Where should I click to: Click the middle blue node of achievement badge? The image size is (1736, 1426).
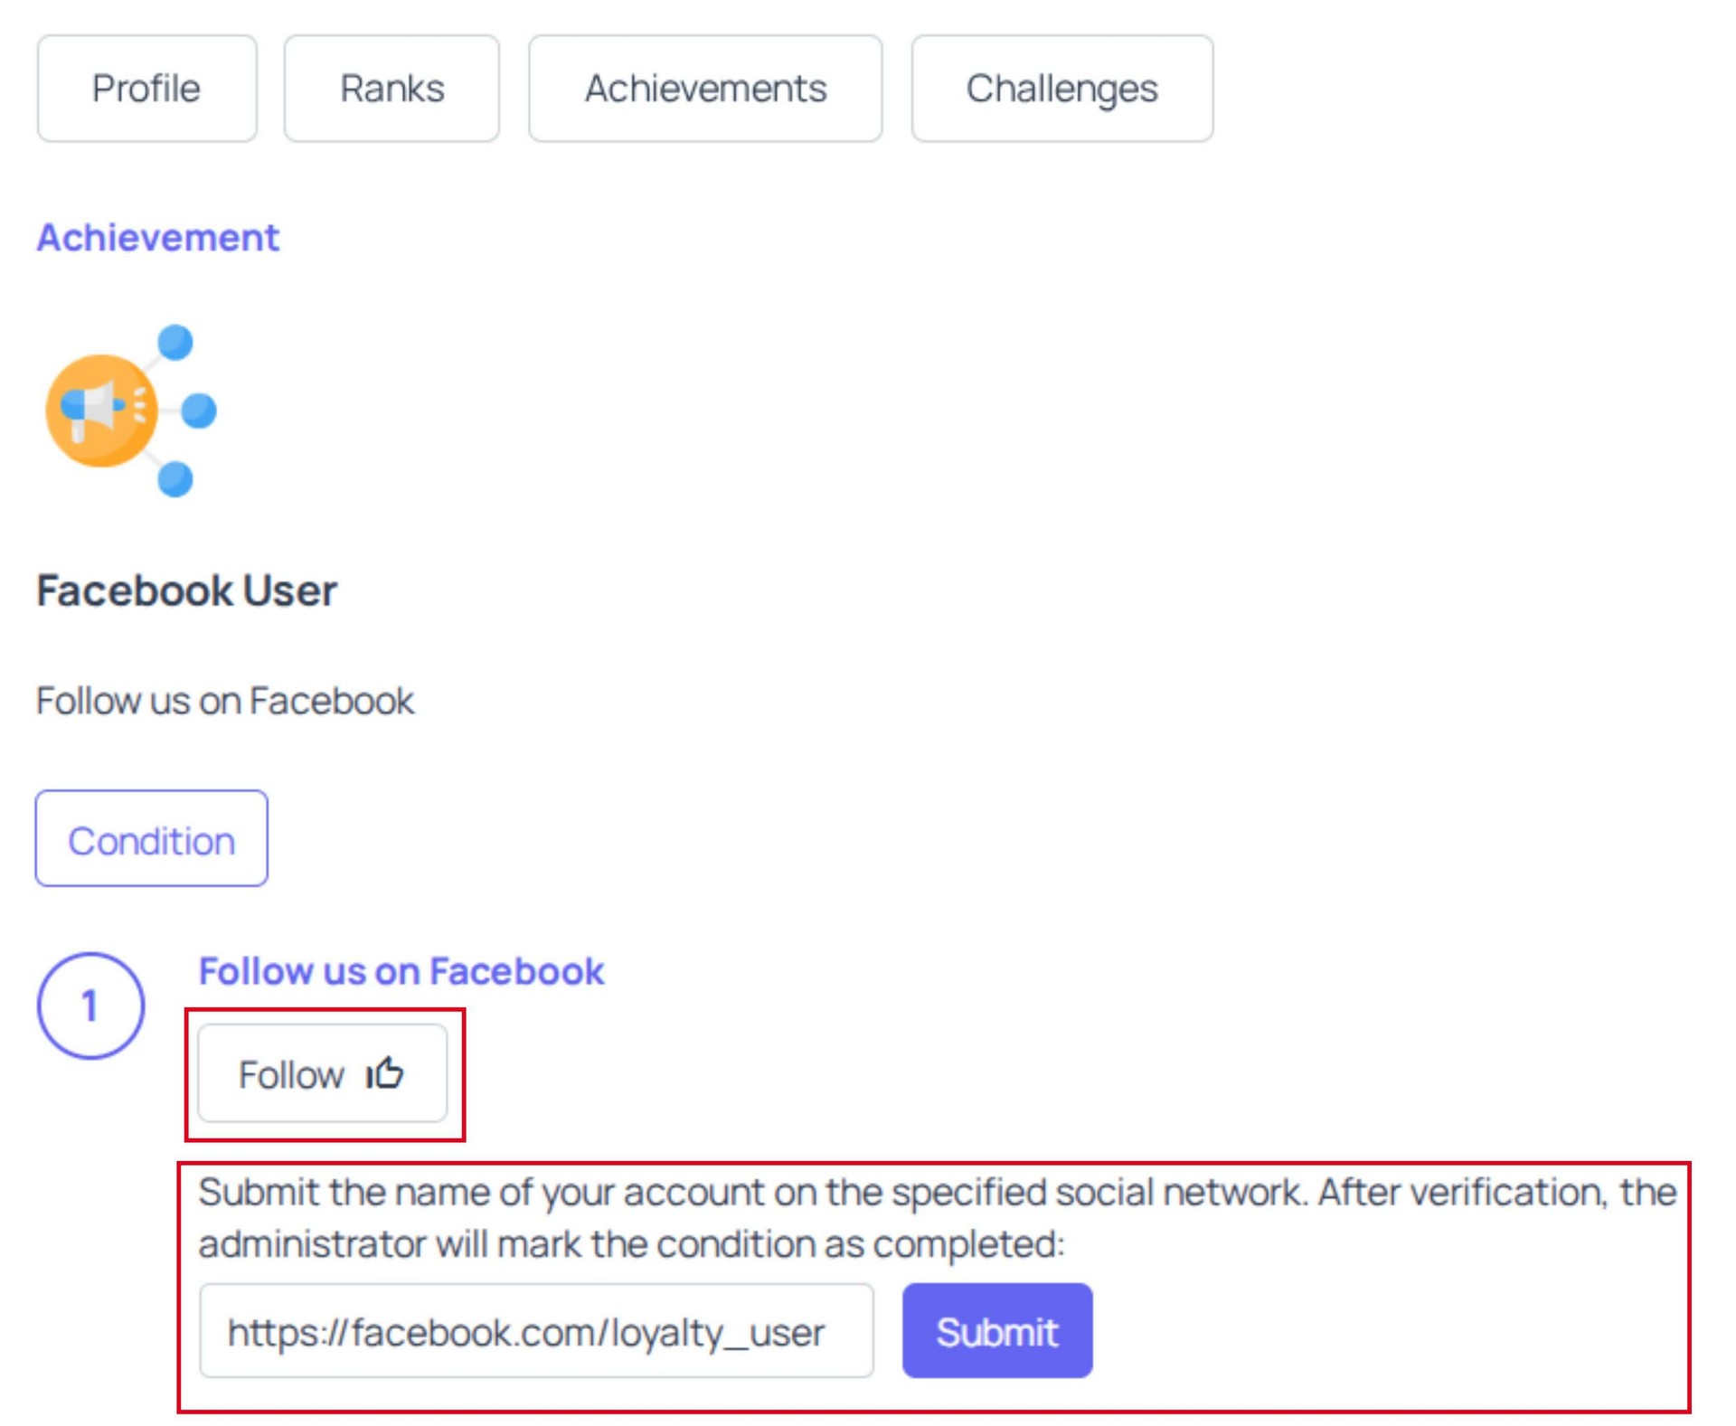(199, 411)
